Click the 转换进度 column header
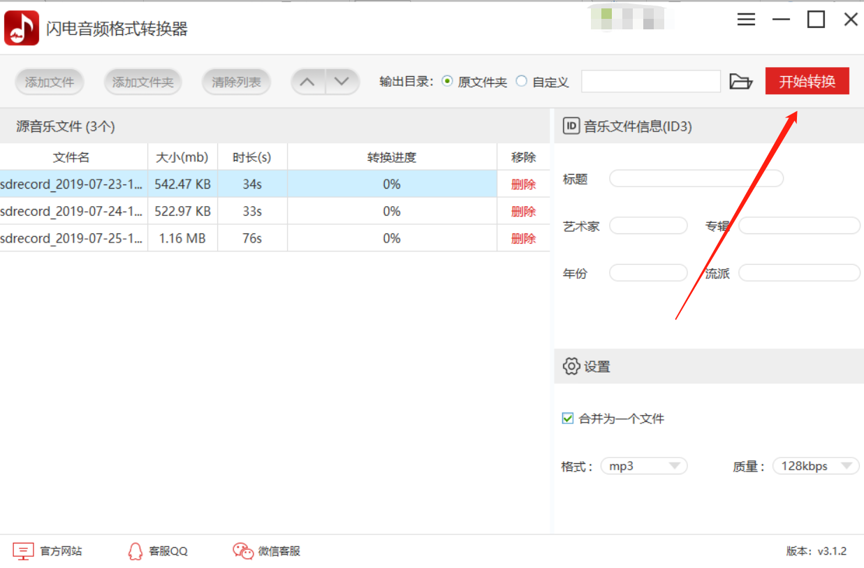Image resolution: width=864 pixels, height=568 pixels. (x=392, y=157)
